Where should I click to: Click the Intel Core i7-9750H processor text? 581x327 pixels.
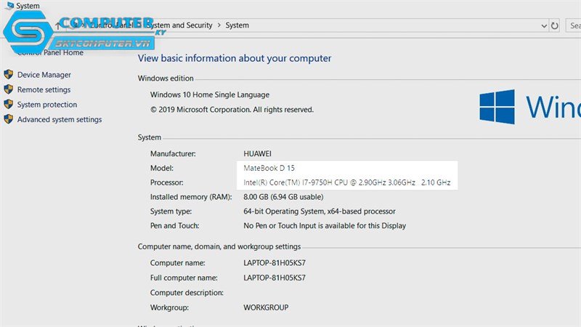pyautogui.click(x=347, y=182)
